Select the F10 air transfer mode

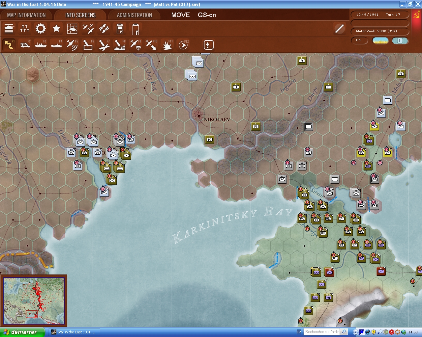(151, 45)
